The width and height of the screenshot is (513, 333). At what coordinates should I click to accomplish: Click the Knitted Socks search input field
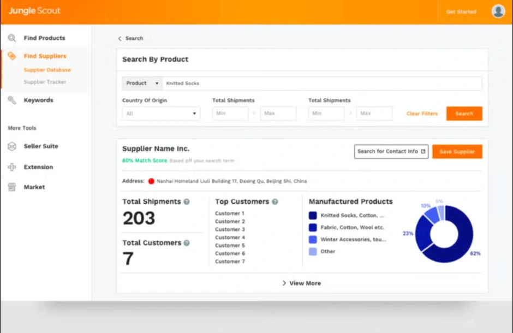click(x=322, y=84)
